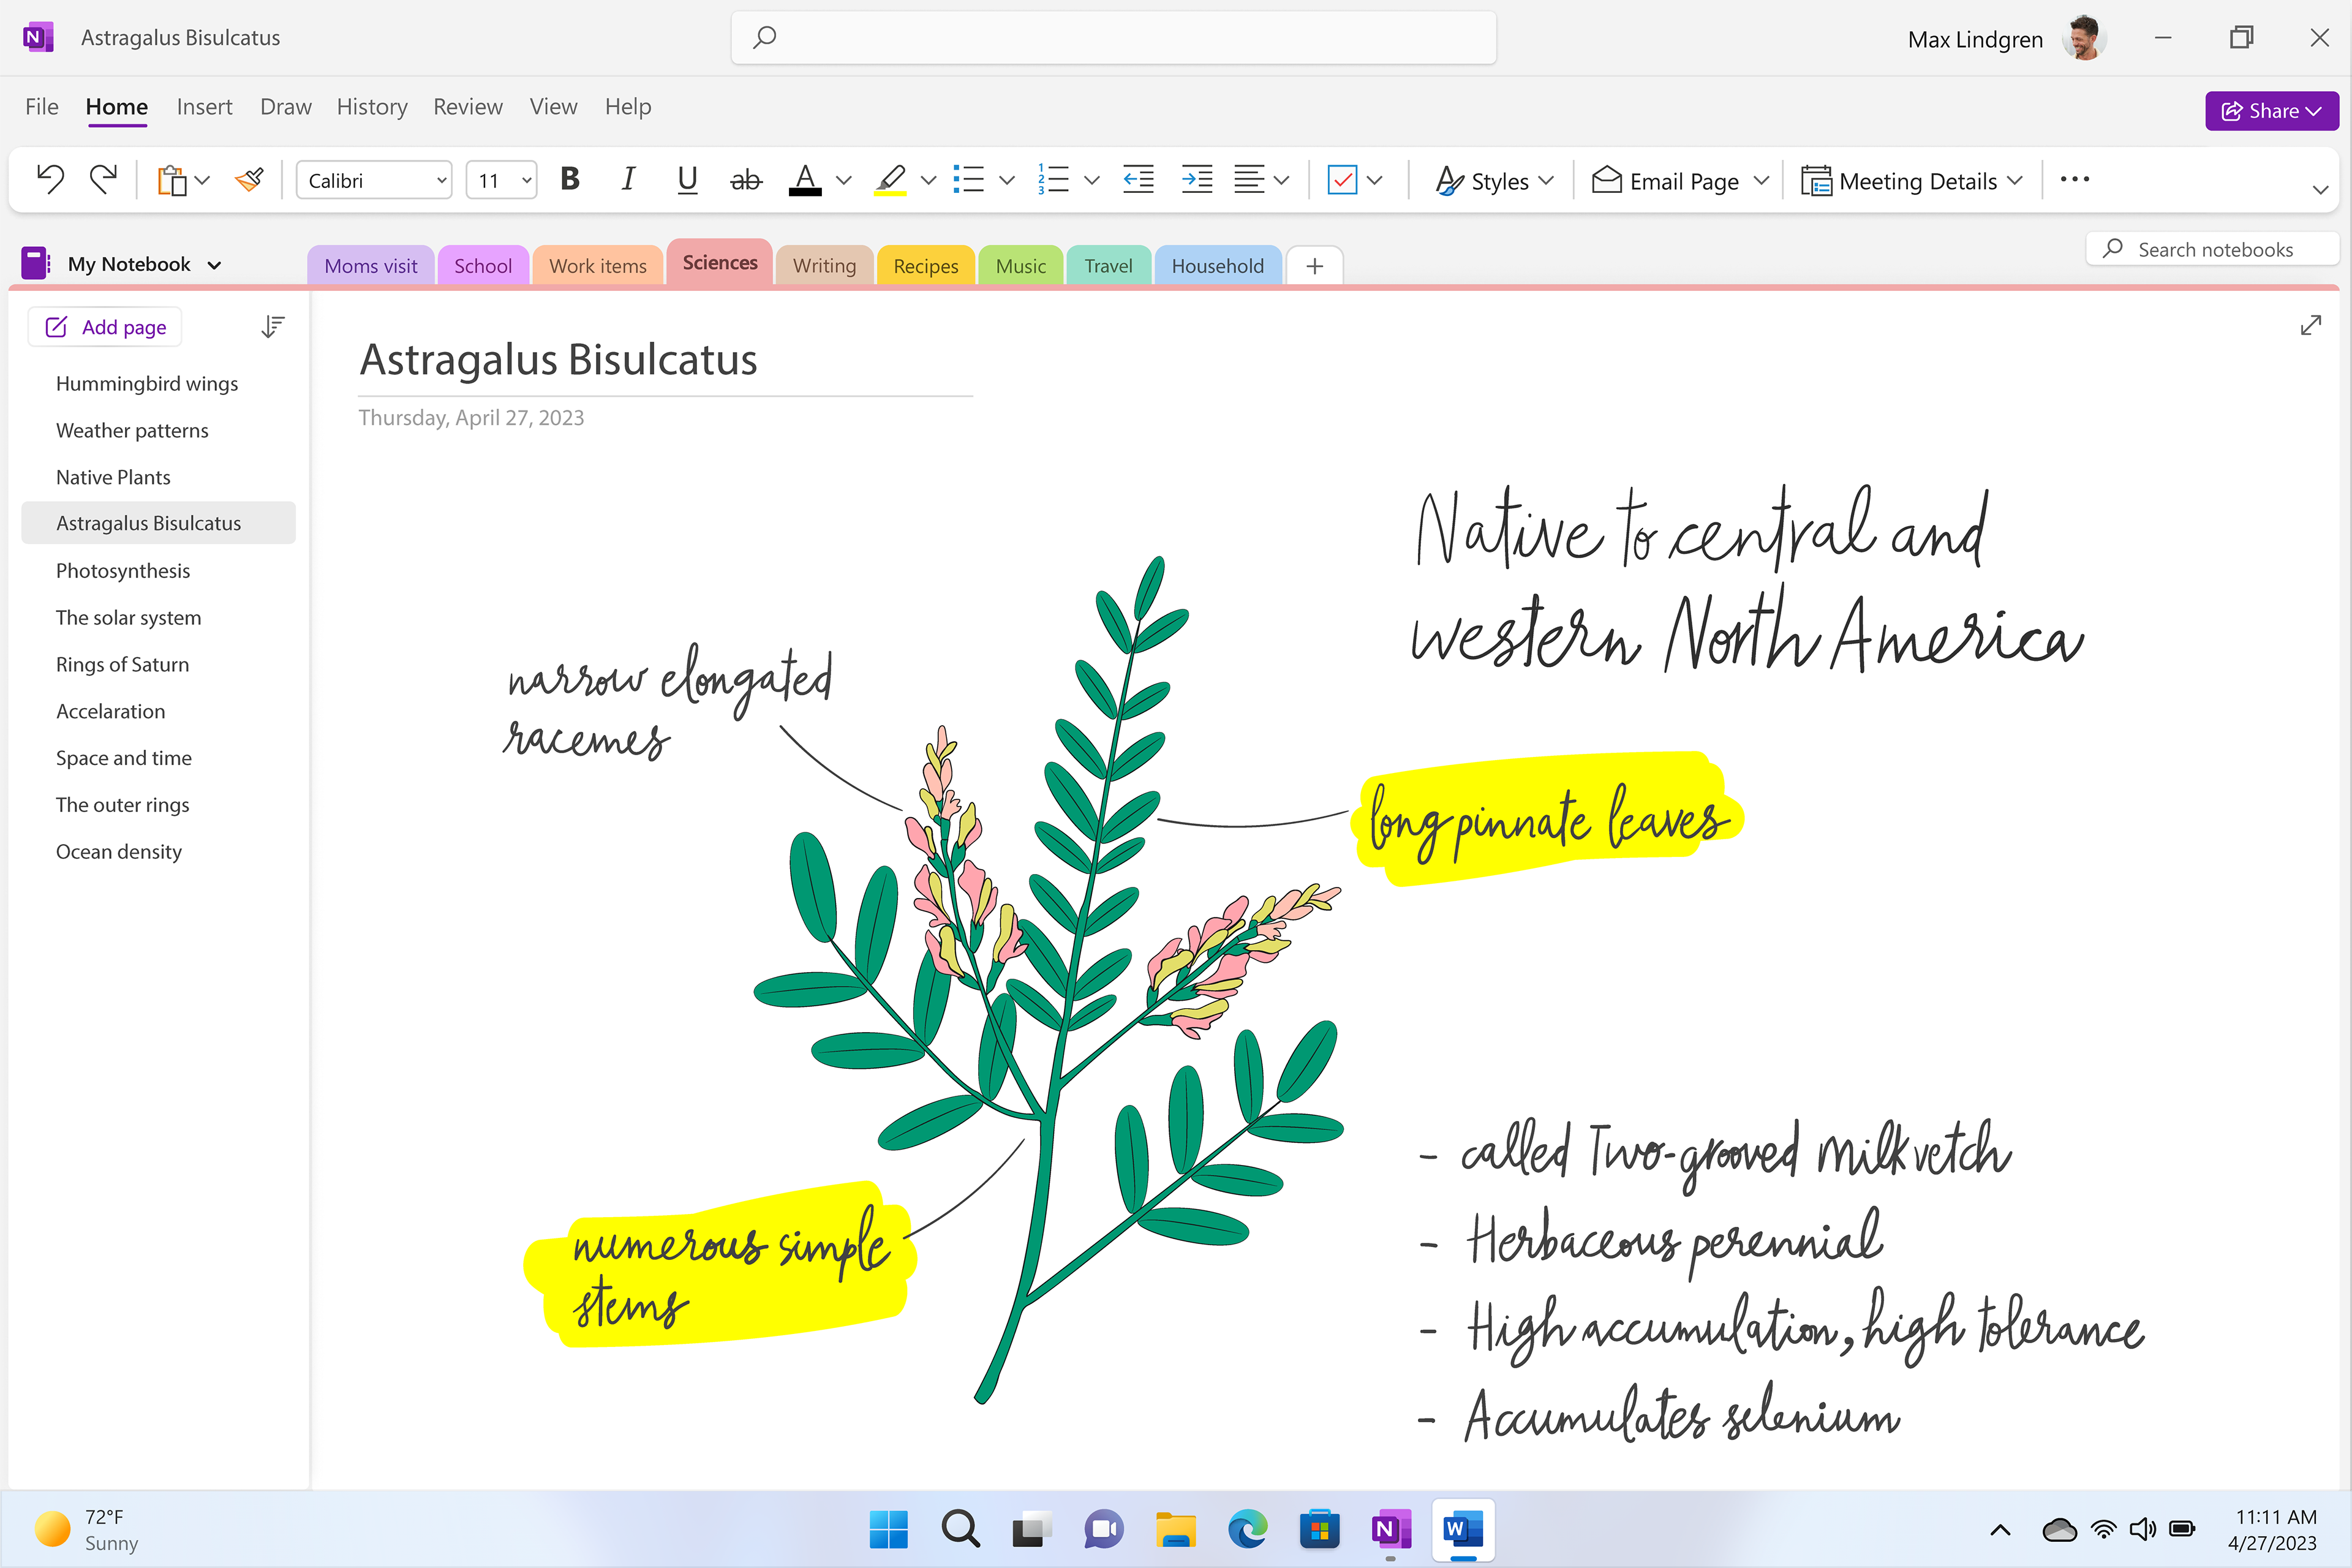2352x1568 pixels.
Task: Open the File menu
Action: pyautogui.click(x=42, y=107)
